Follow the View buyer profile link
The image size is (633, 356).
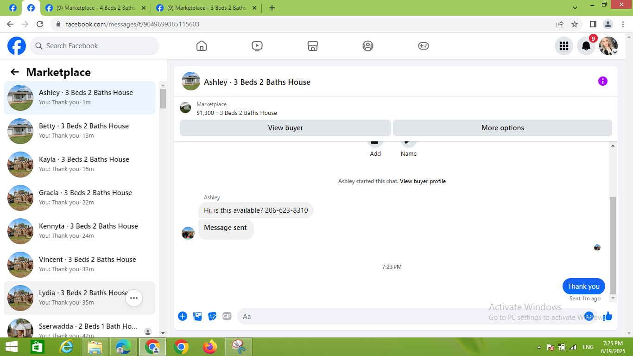[423, 181]
